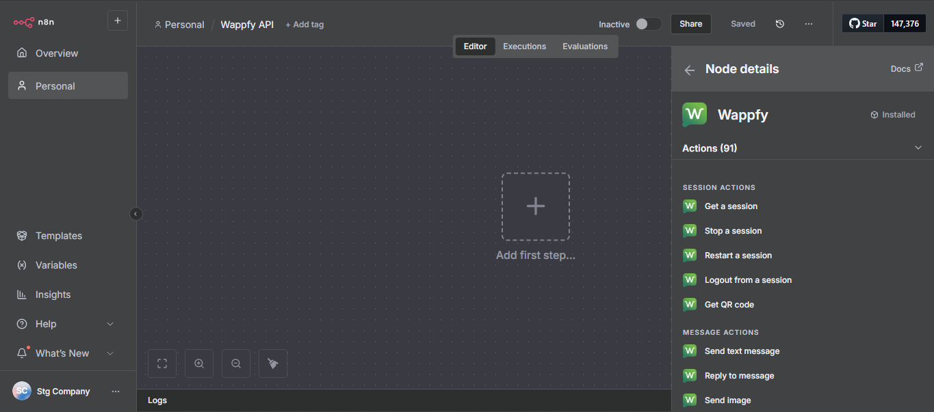Click the Insights bar chart icon

coord(22,294)
